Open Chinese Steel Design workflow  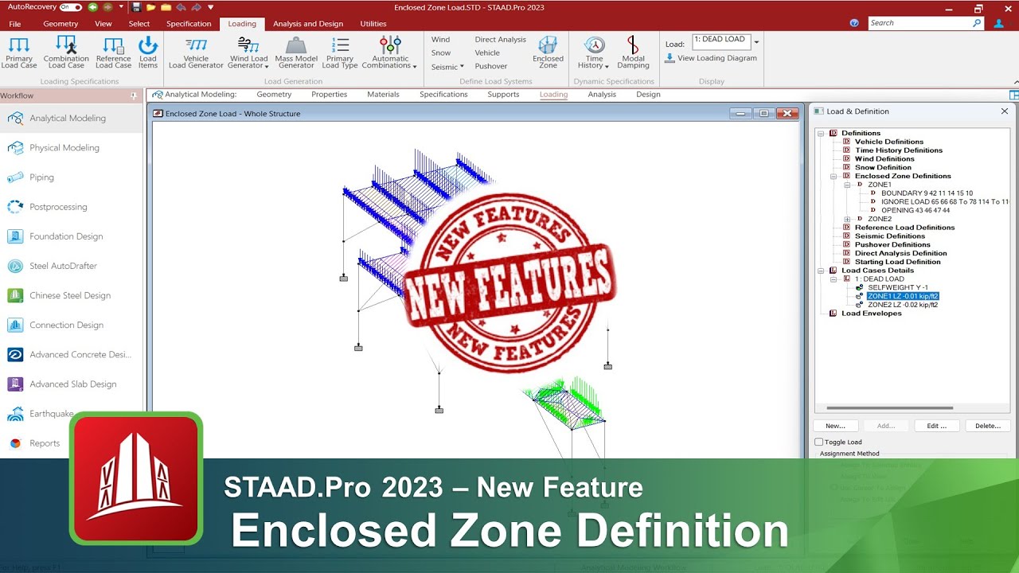point(70,295)
